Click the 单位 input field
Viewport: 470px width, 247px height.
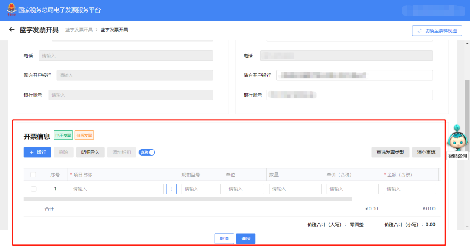[x=245, y=189]
